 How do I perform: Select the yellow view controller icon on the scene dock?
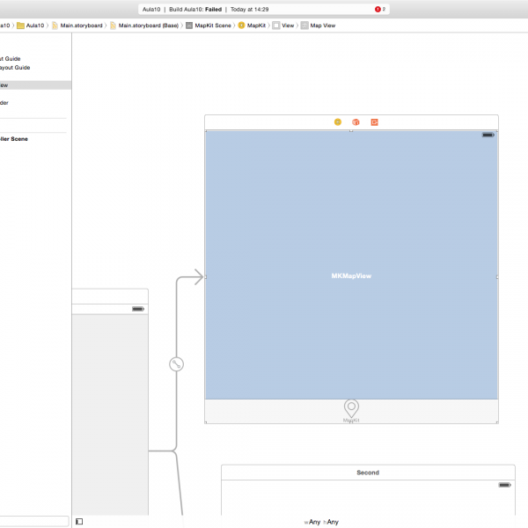coord(338,122)
